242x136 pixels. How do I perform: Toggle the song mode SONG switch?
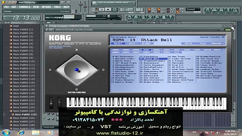[97, 10]
